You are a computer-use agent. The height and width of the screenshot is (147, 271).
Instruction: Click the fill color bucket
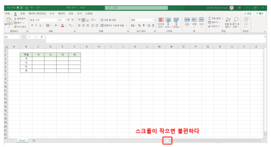tap(55, 25)
